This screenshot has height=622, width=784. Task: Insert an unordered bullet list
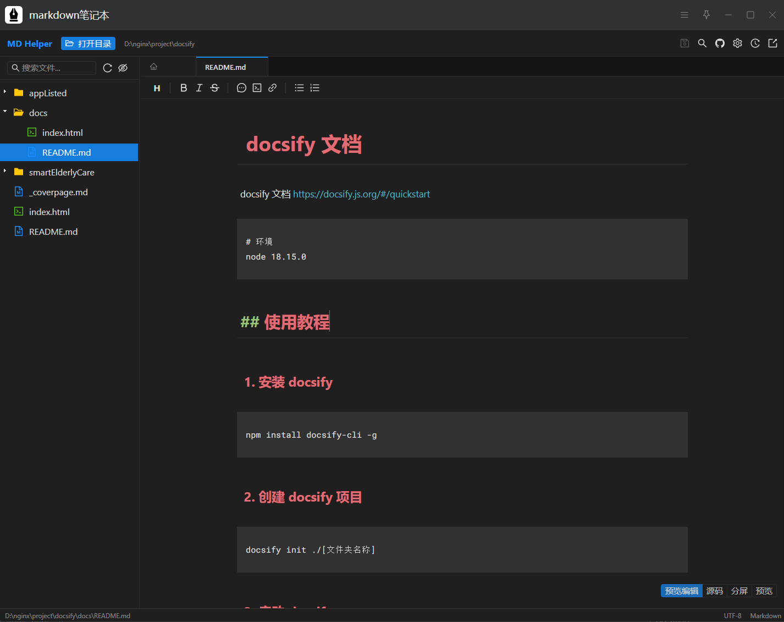299,88
